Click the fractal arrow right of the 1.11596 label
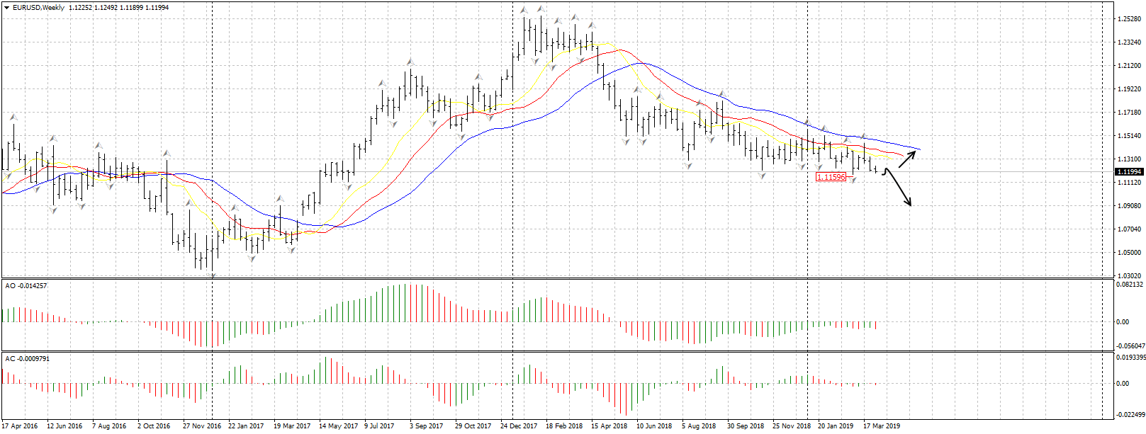The height and width of the screenshot is (434, 1146). pos(853,180)
